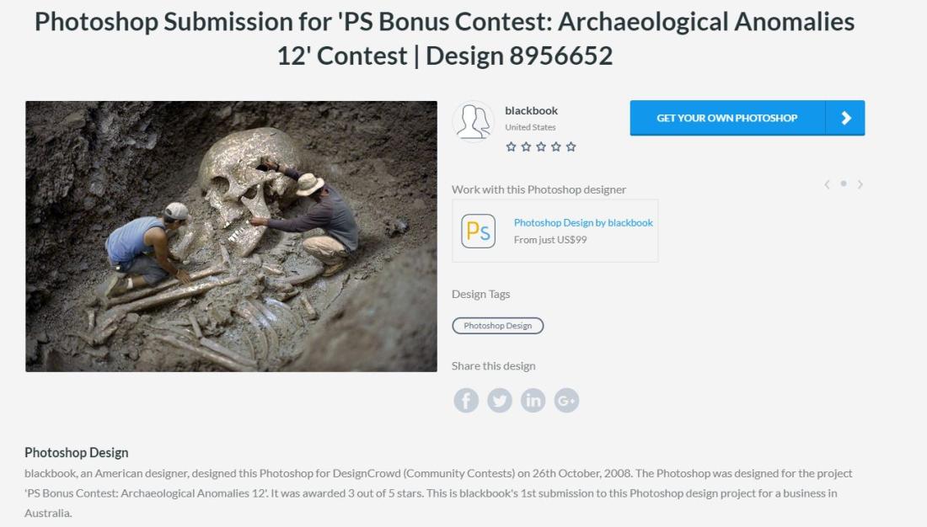
Task: Share design via Facebook icon
Action: pyautogui.click(x=466, y=401)
